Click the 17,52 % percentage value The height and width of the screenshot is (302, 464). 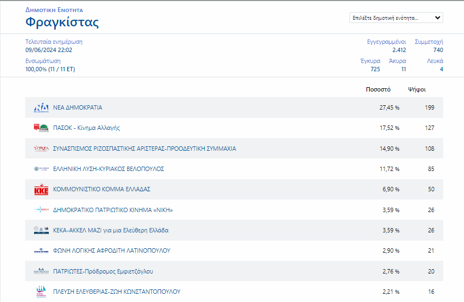point(389,128)
